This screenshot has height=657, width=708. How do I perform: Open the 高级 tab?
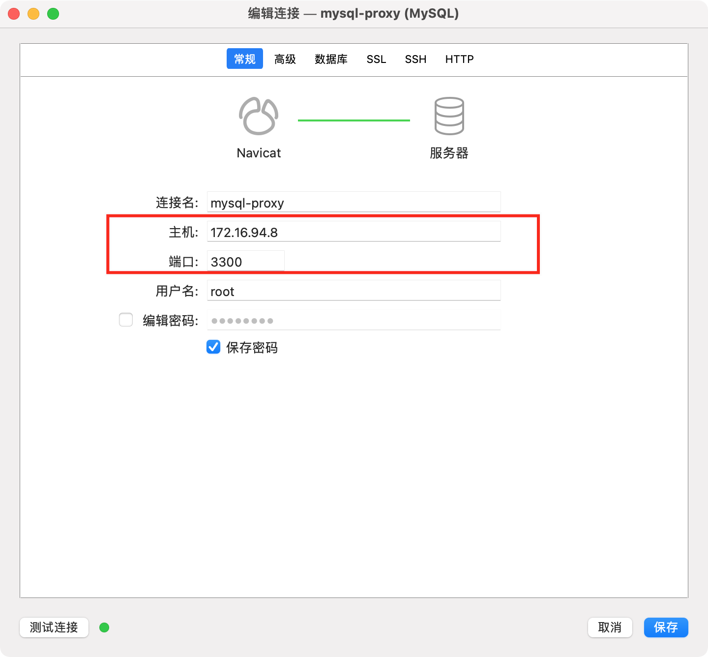pos(285,59)
